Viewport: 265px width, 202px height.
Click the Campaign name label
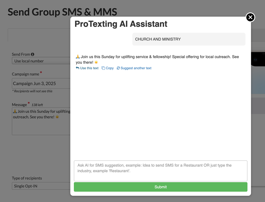(25, 74)
